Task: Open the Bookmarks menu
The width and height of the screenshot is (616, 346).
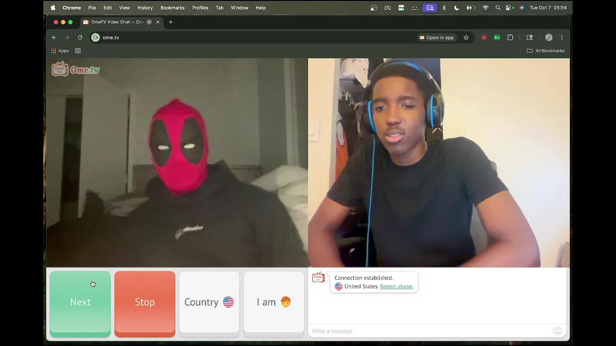Action: tap(172, 8)
